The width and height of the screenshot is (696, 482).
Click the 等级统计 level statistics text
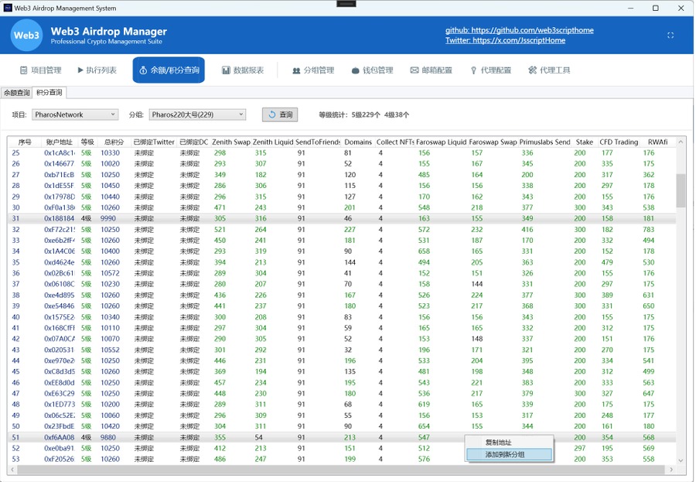(364, 115)
